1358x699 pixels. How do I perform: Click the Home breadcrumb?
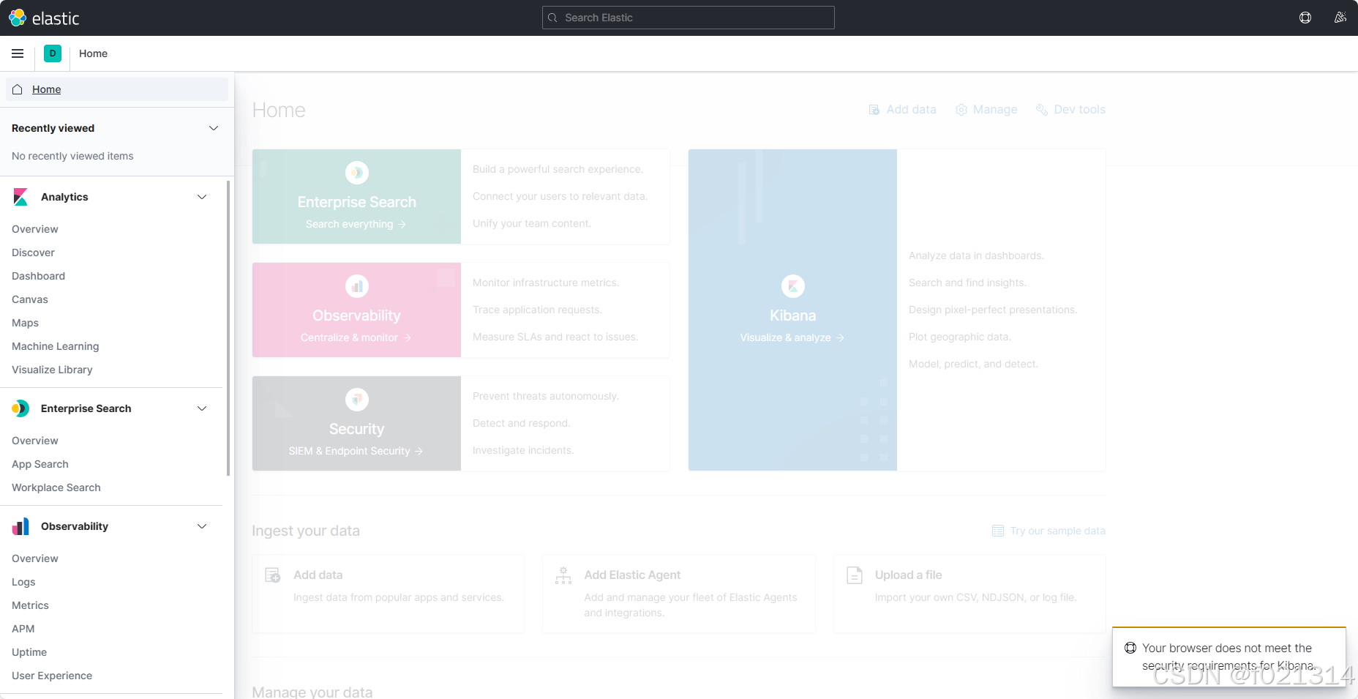click(x=93, y=53)
